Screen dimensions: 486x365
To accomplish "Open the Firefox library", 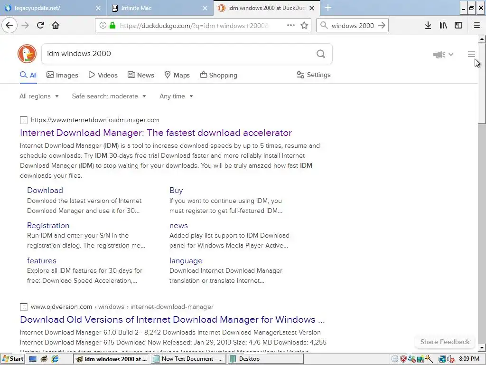I will [x=443, y=26].
